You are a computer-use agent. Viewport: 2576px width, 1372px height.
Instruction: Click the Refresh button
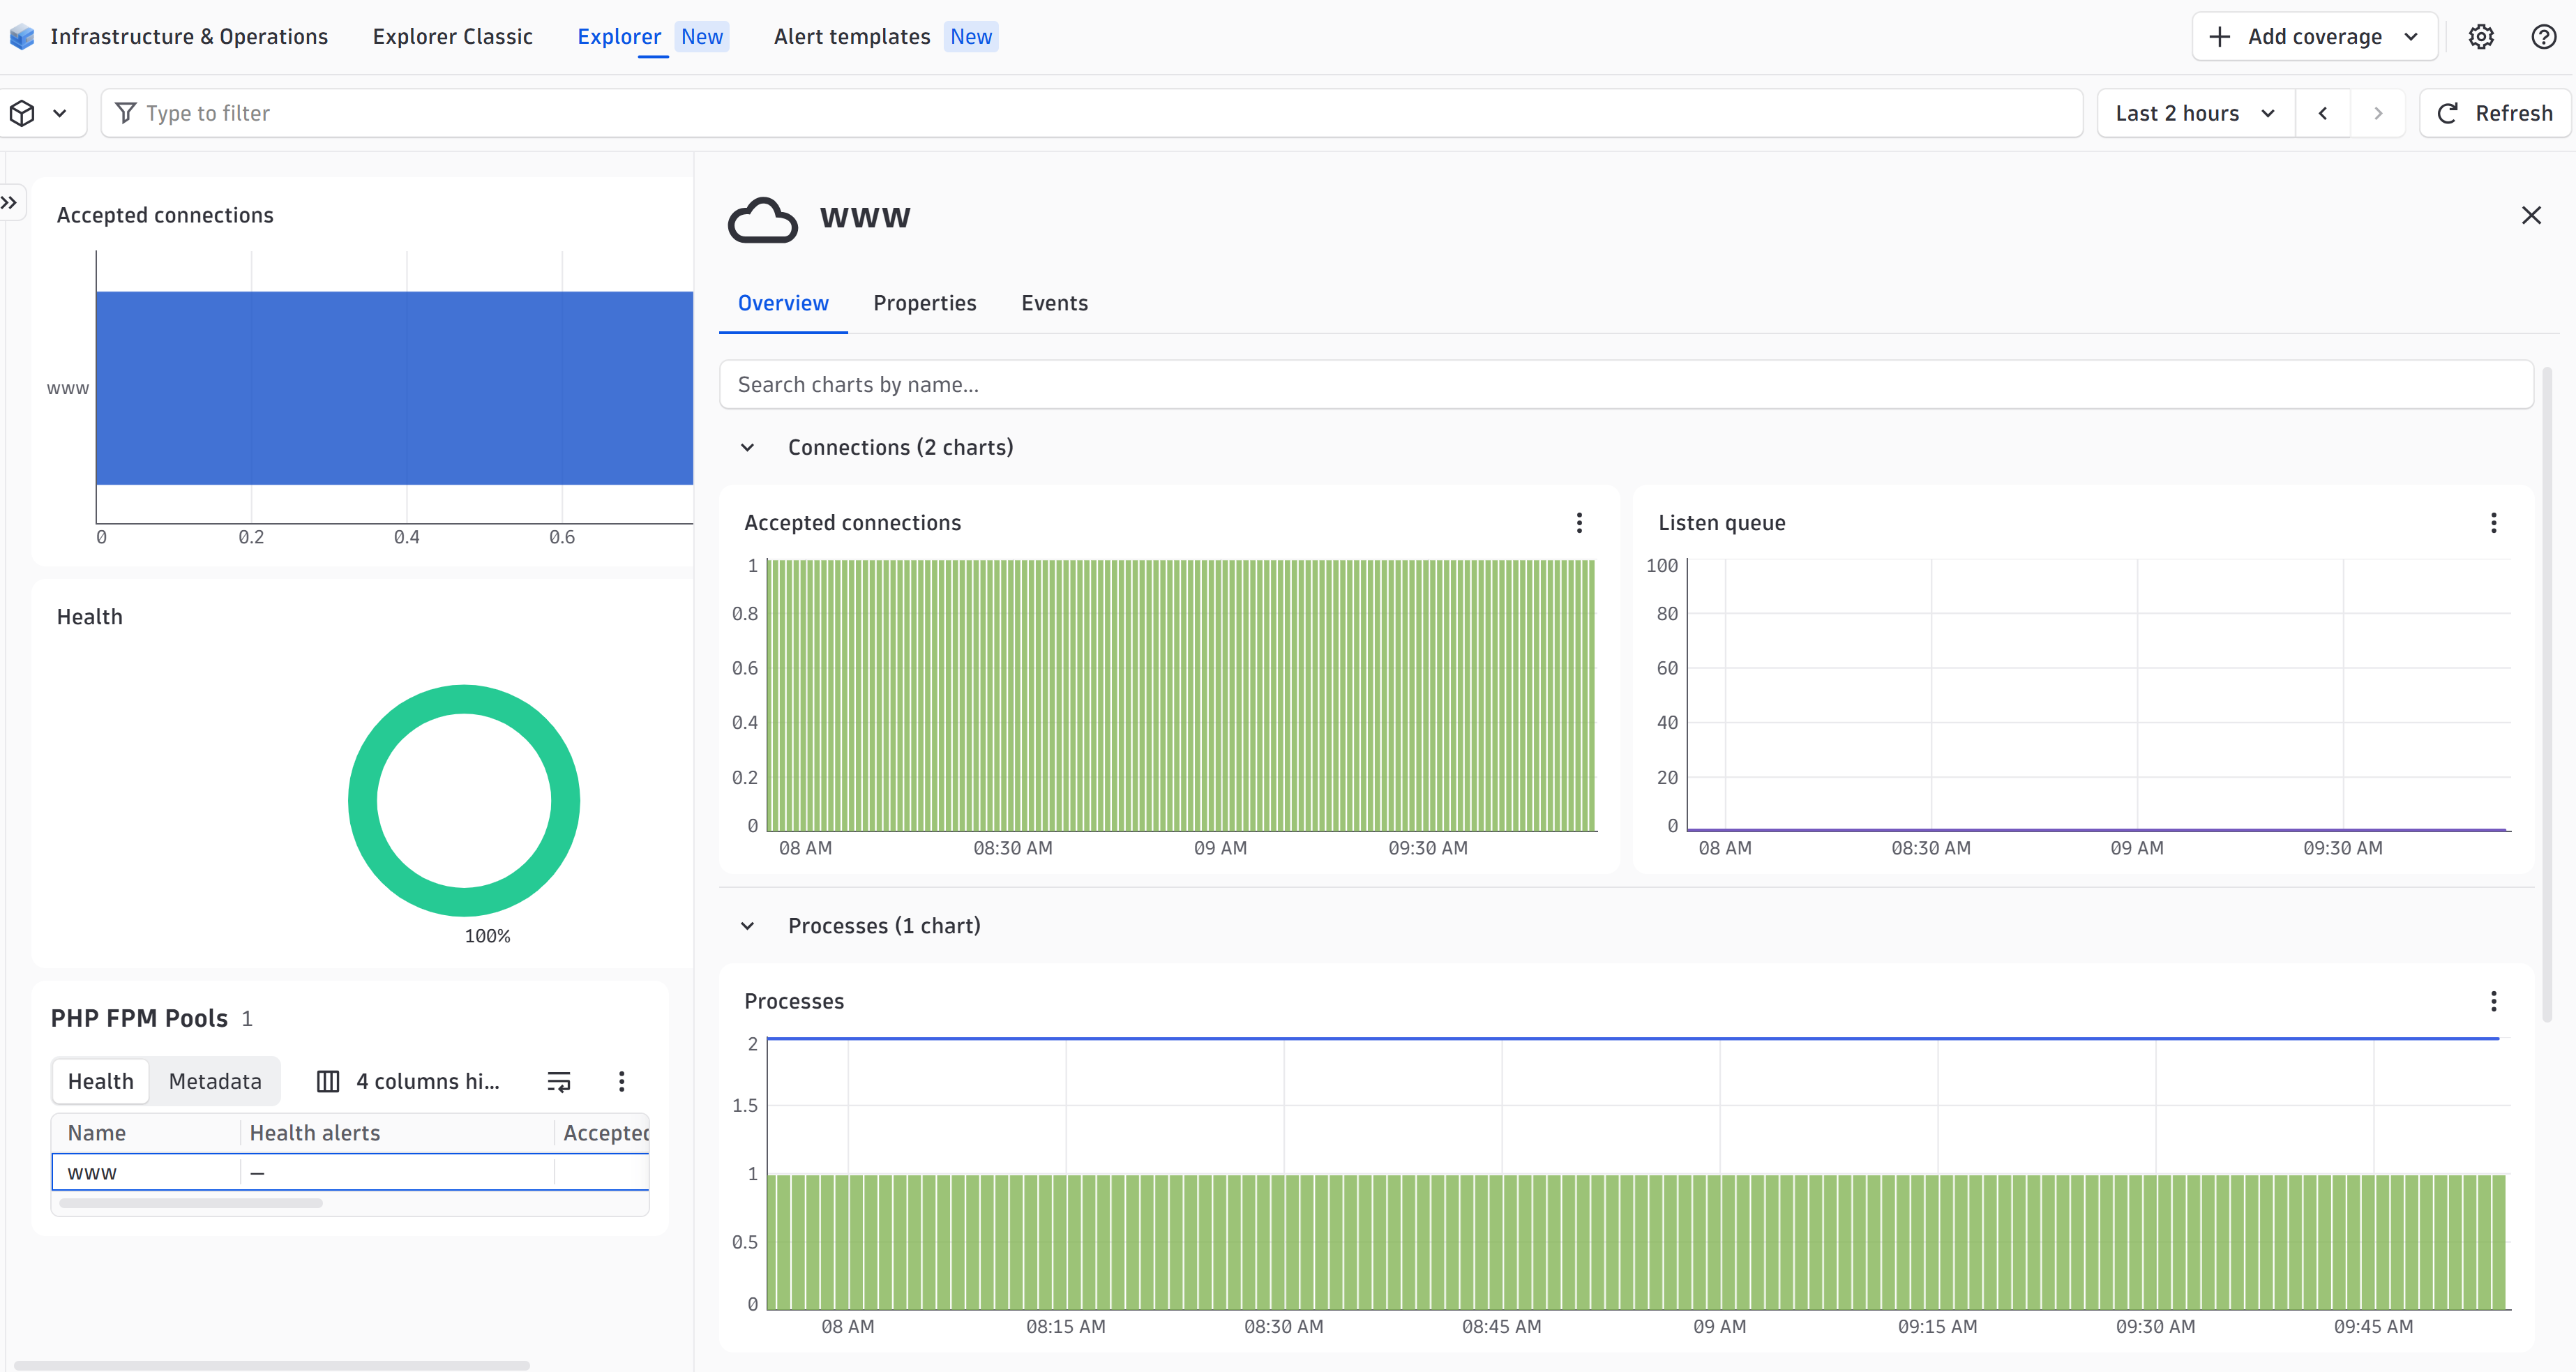point(2497,113)
